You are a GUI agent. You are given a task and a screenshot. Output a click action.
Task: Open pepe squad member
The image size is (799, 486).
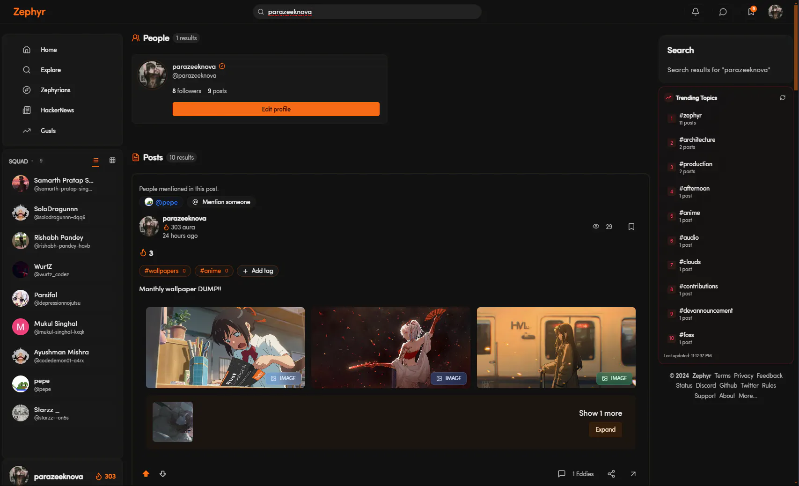(x=63, y=384)
